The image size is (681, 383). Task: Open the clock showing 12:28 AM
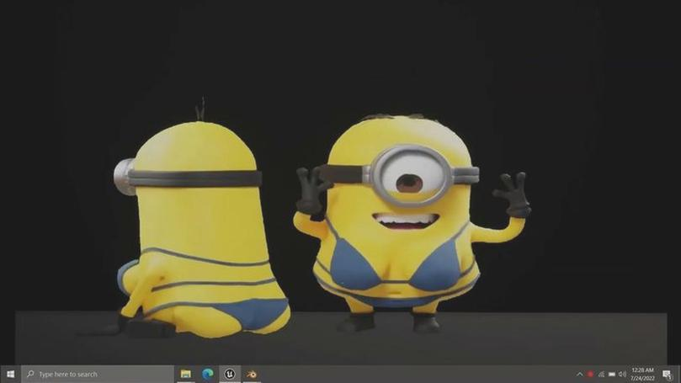642,370
